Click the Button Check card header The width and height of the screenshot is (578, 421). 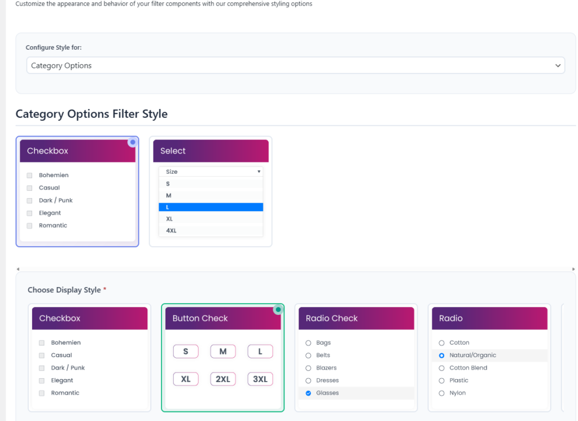coord(222,318)
